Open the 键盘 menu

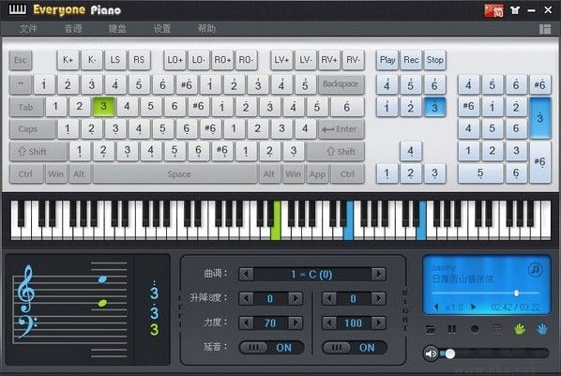click(x=117, y=29)
